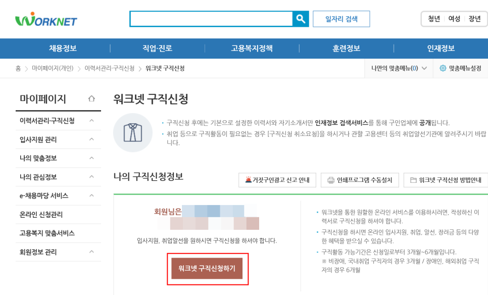Select the 장년 link
The image size is (488, 295).
[475, 19]
